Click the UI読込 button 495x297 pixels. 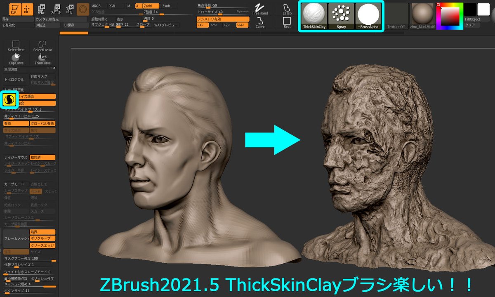47,25
